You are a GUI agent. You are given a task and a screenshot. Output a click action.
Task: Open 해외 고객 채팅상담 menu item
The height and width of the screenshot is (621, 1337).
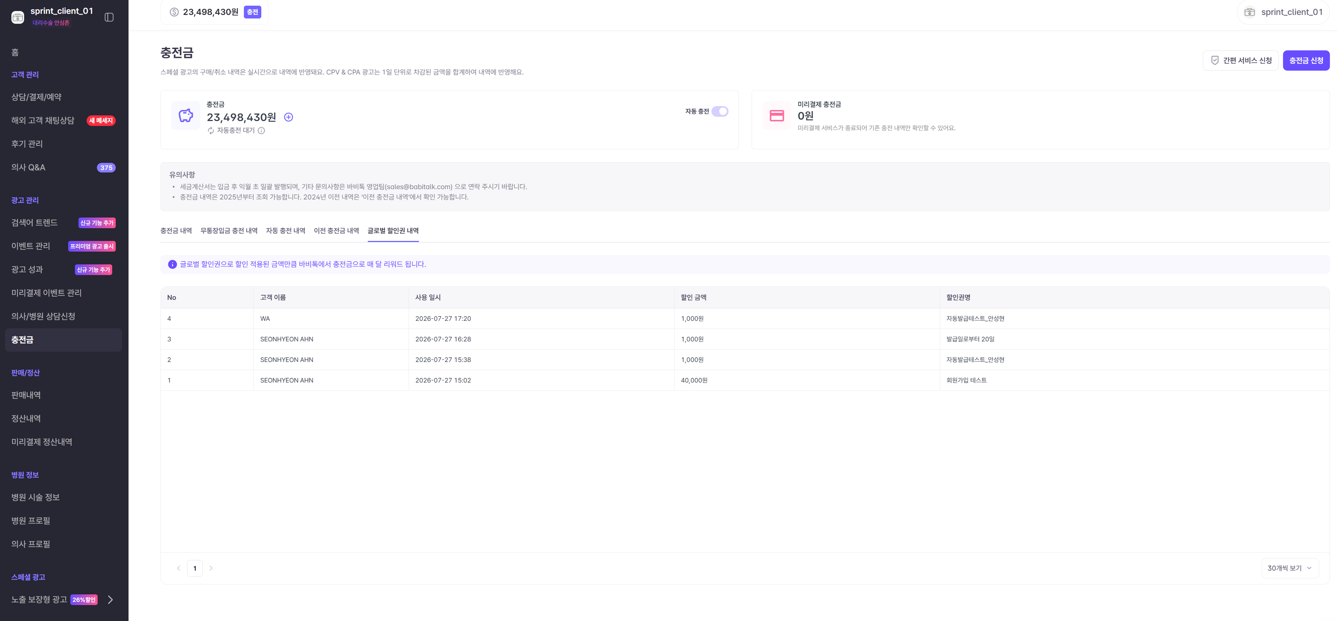point(63,120)
